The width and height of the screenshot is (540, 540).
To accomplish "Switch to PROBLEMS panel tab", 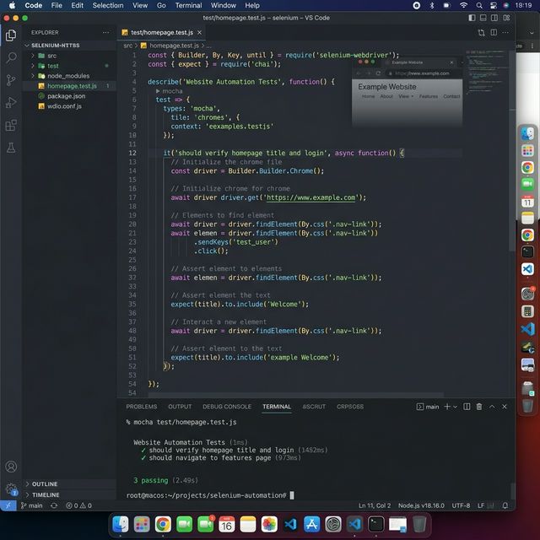I will 141,407.
